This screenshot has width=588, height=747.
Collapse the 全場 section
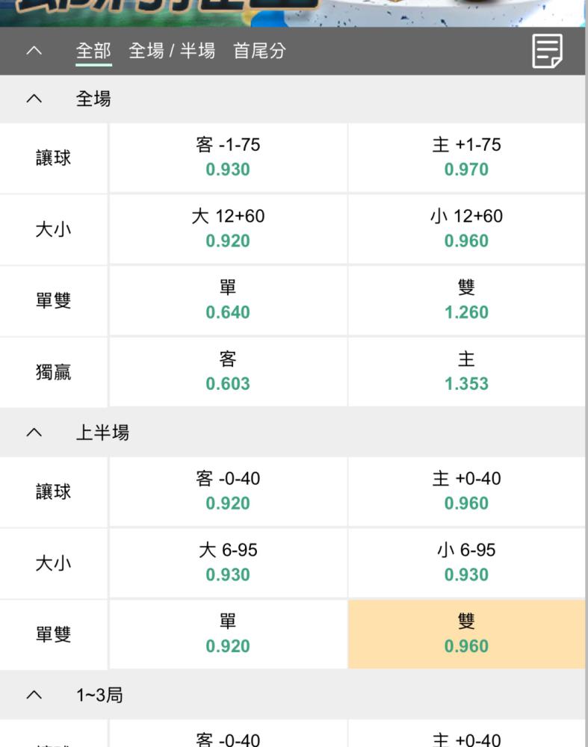coord(34,99)
